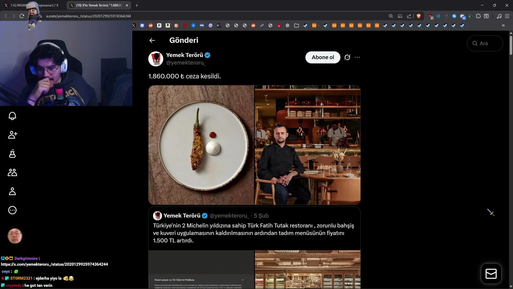Open the Netflix bookmark icon

185,25
